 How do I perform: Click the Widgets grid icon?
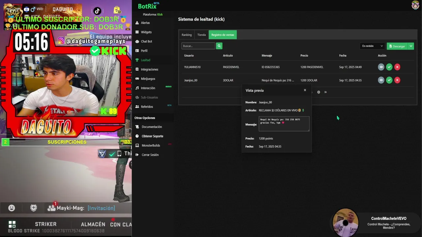point(137,32)
